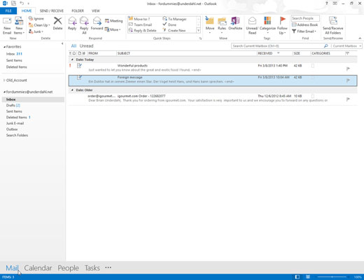The width and height of the screenshot is (364, 280).
Task: Open the Current Mailbox scope dropdown
Action: pyautogui.click(x=346, y=46)
